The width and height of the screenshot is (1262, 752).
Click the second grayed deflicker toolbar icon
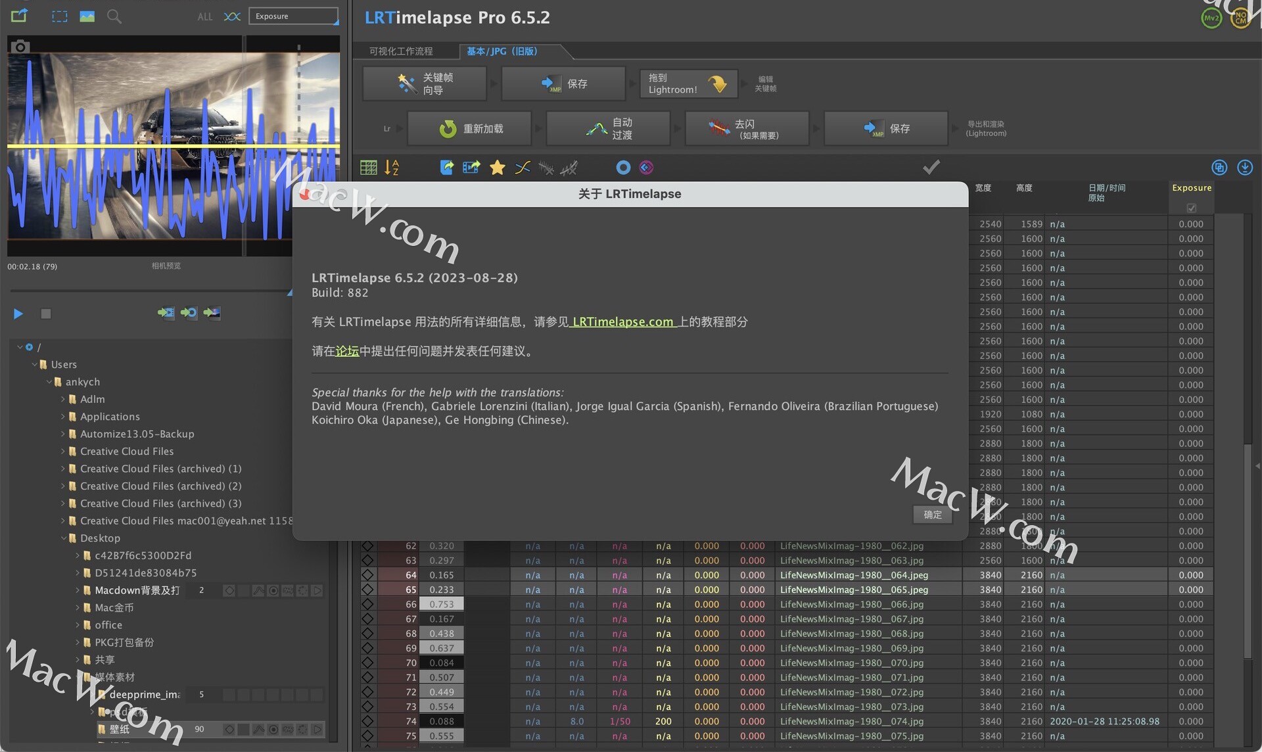coord(569,168)
